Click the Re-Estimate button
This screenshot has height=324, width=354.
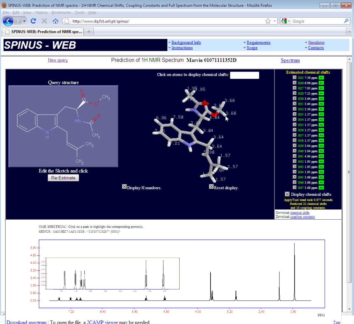pos(63,178)
